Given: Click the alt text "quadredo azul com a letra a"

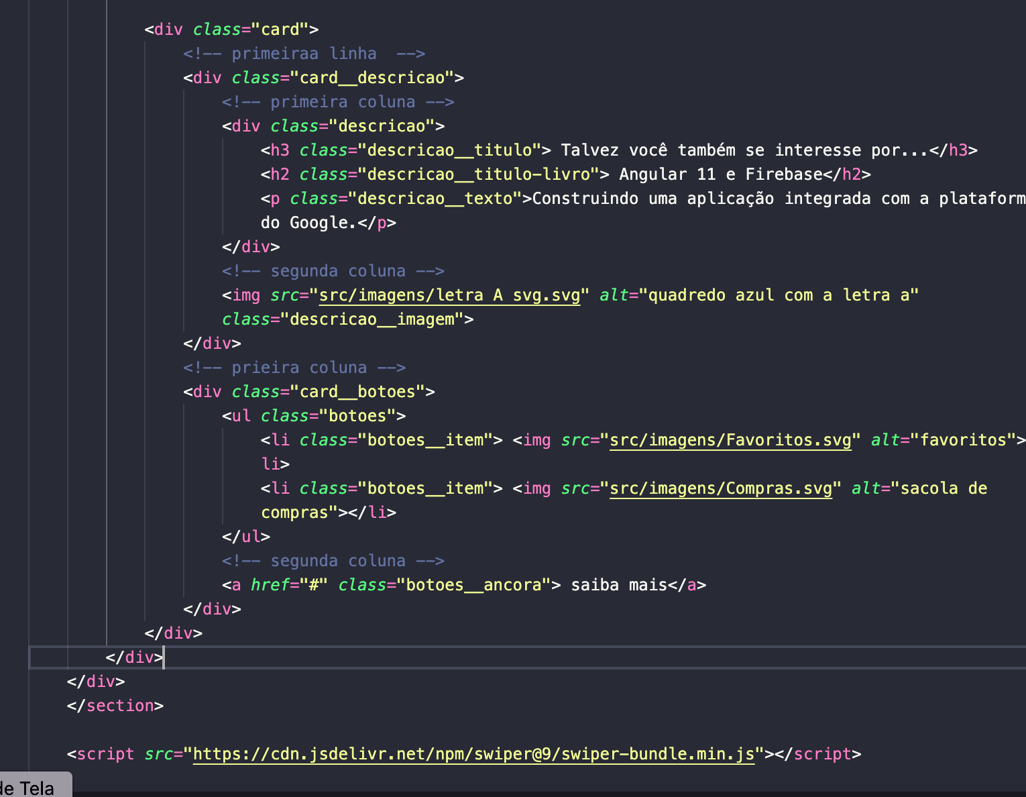Looking at the screenshot, I should (779, 295).
